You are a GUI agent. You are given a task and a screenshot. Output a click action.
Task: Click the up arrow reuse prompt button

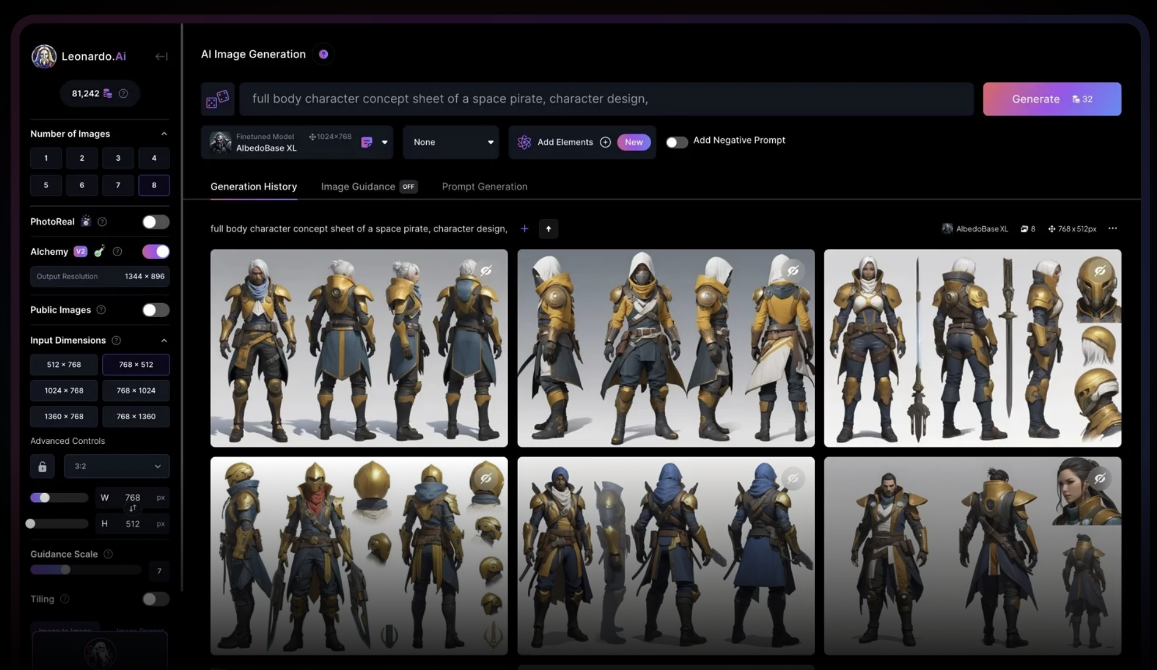pos(548,228)
